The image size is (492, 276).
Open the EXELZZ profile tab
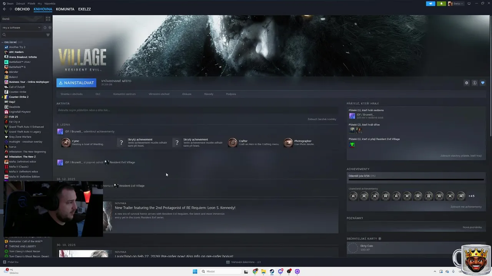(x=85, y=9)
